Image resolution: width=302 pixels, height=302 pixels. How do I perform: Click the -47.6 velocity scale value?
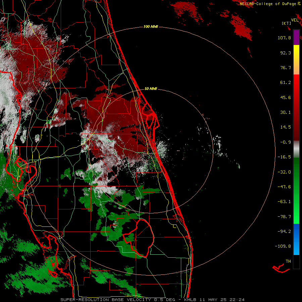[284, 187]
